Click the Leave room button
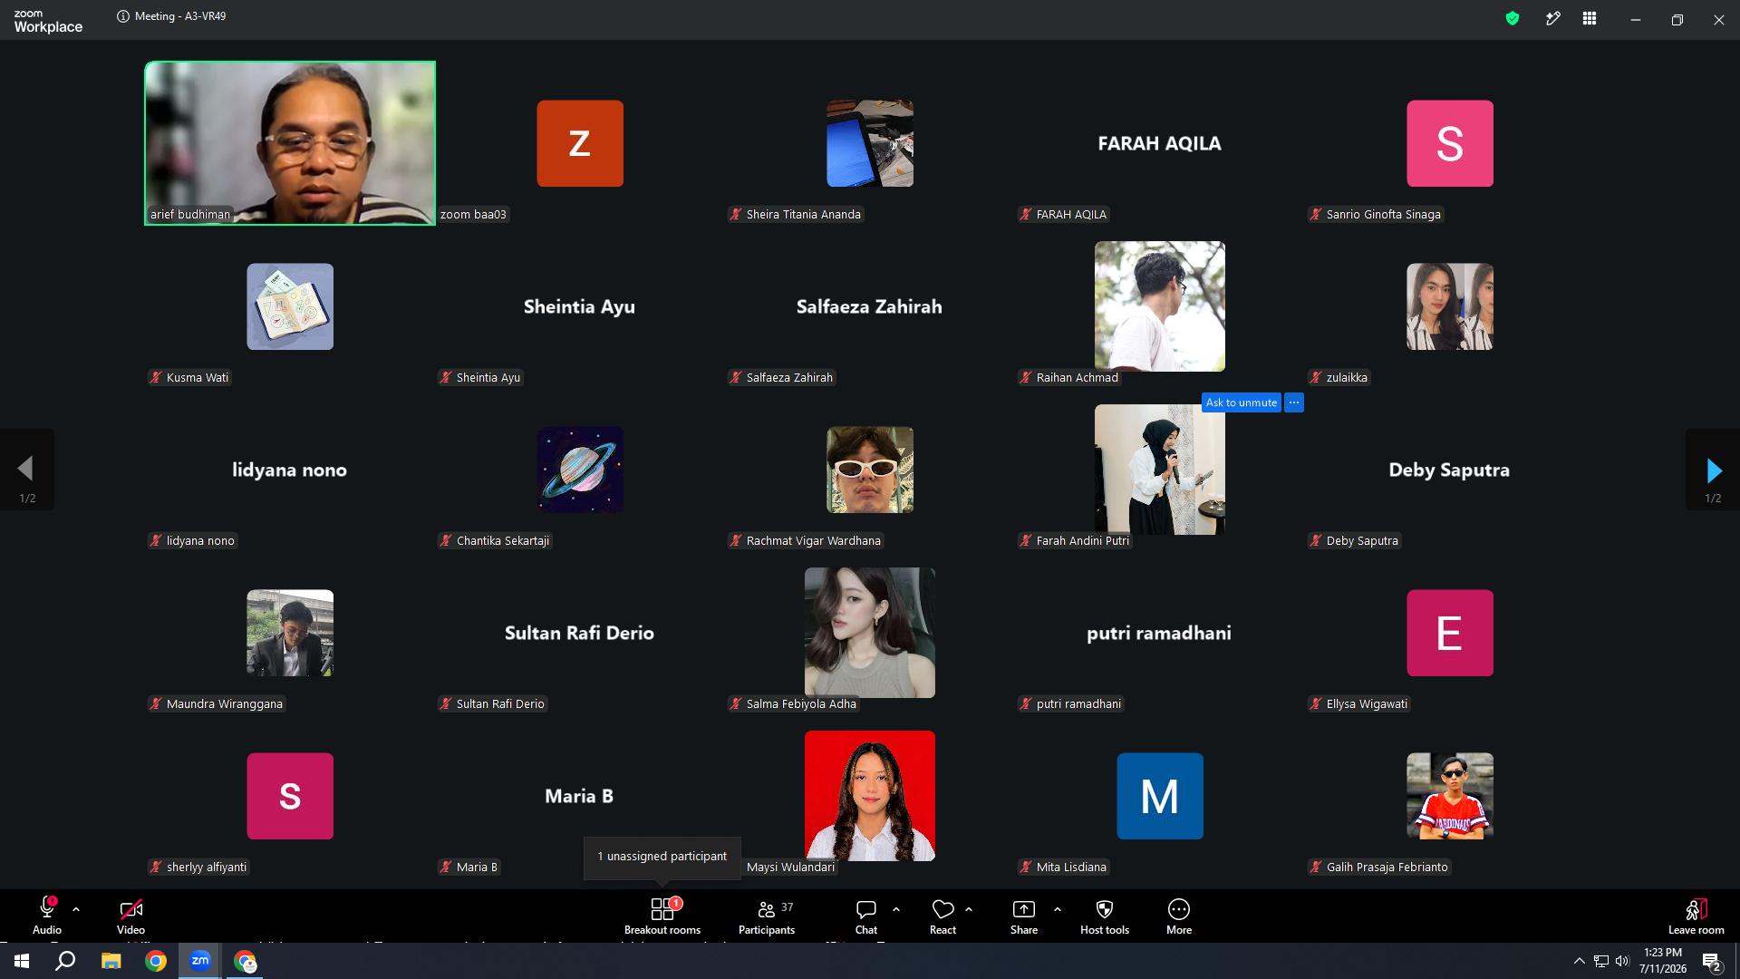Viewport: 1740px width, 979px height. pyautogui.click(x=1696, y=916)
